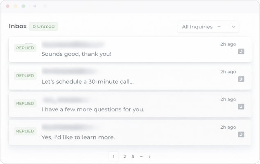Click the Inbox heading
Screen dimensions: 260x164
18,26
